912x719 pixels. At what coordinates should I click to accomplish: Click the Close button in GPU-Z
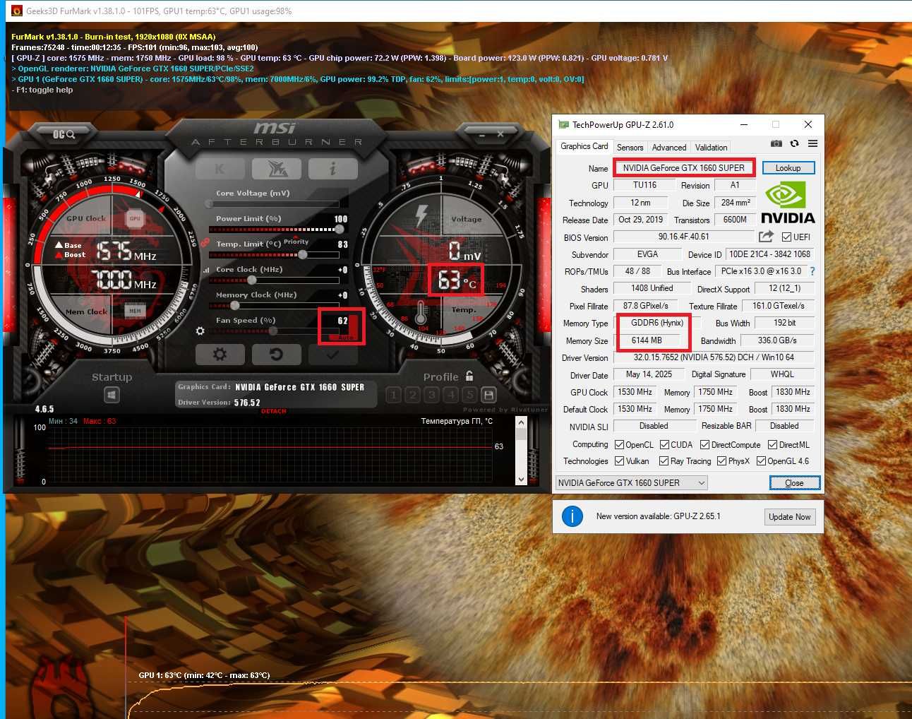(795, 483)
